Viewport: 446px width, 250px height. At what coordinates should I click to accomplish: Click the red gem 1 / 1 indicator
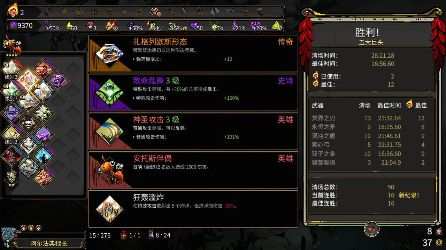[130, 235]
